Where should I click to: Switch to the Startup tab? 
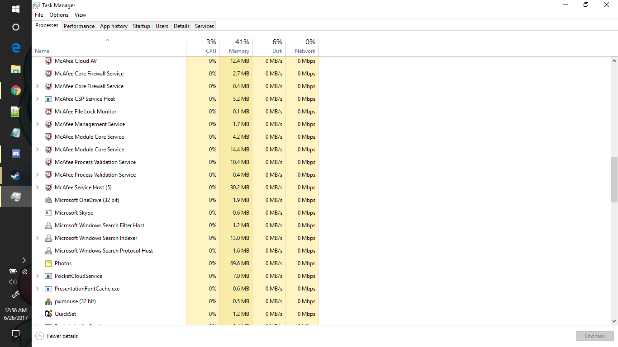141,26
